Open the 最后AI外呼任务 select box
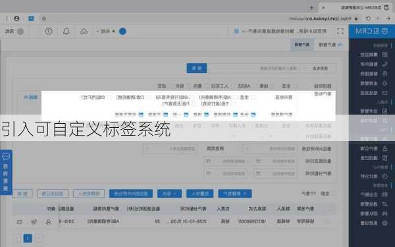395x247 pixels. (270, 149)
